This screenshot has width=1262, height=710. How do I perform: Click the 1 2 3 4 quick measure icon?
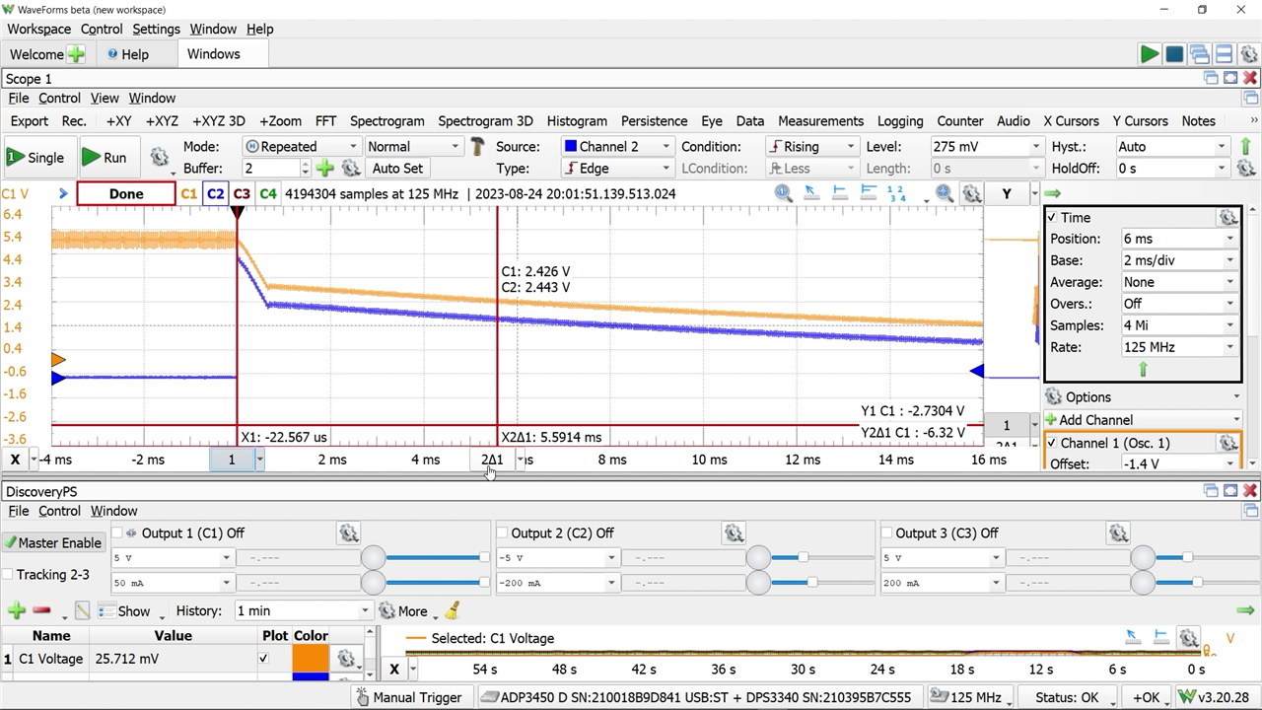coord(895,194)
